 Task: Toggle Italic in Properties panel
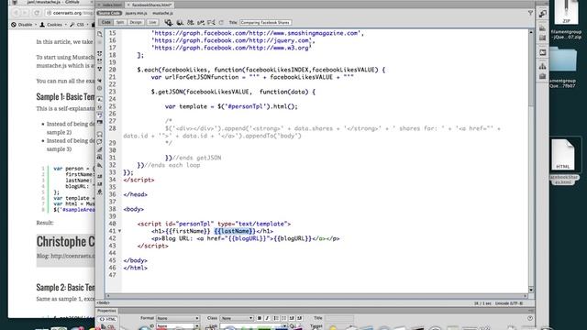point(267,318)
